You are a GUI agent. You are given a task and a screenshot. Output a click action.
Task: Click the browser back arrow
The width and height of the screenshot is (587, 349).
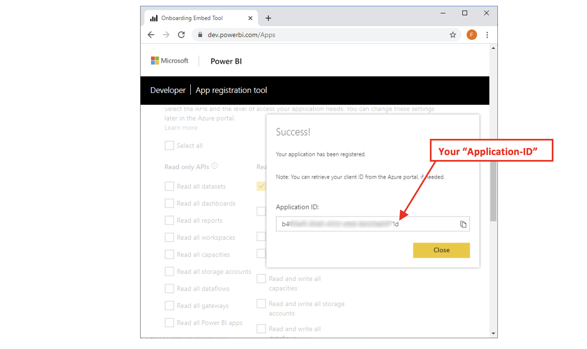(x=151, y=35)
